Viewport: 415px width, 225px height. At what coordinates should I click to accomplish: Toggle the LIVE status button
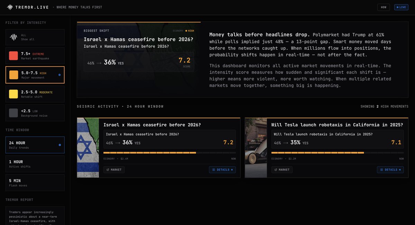pos(401,7)
